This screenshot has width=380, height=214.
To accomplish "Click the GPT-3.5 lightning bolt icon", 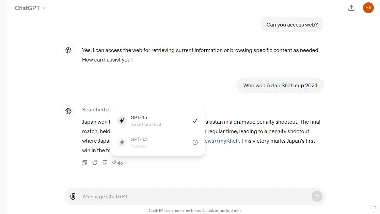I will (x=122, y=142).
